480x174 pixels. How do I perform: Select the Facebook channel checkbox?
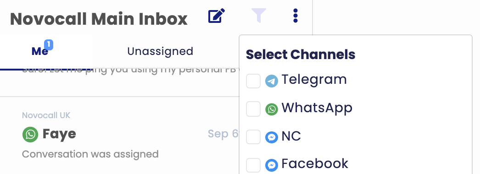[x=253, y=165]
